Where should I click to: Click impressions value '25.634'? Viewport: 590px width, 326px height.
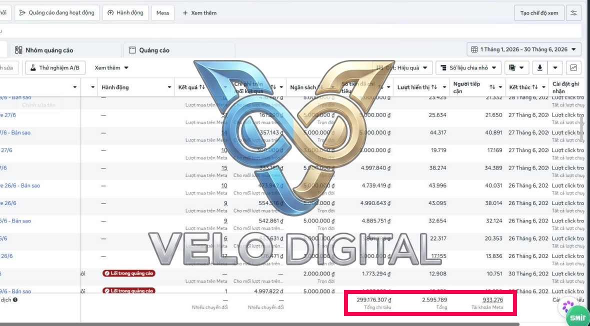pos(437,115)
